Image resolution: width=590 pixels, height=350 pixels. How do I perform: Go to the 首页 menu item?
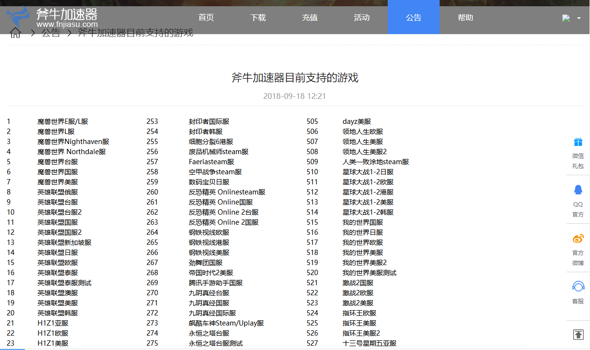click(x=206, y=17)
